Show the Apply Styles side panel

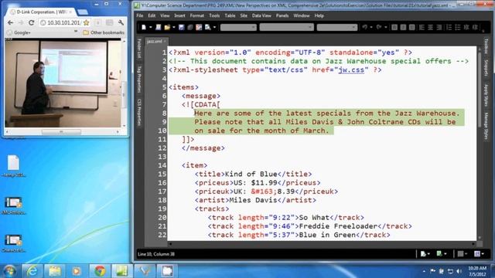pos(486,96)
